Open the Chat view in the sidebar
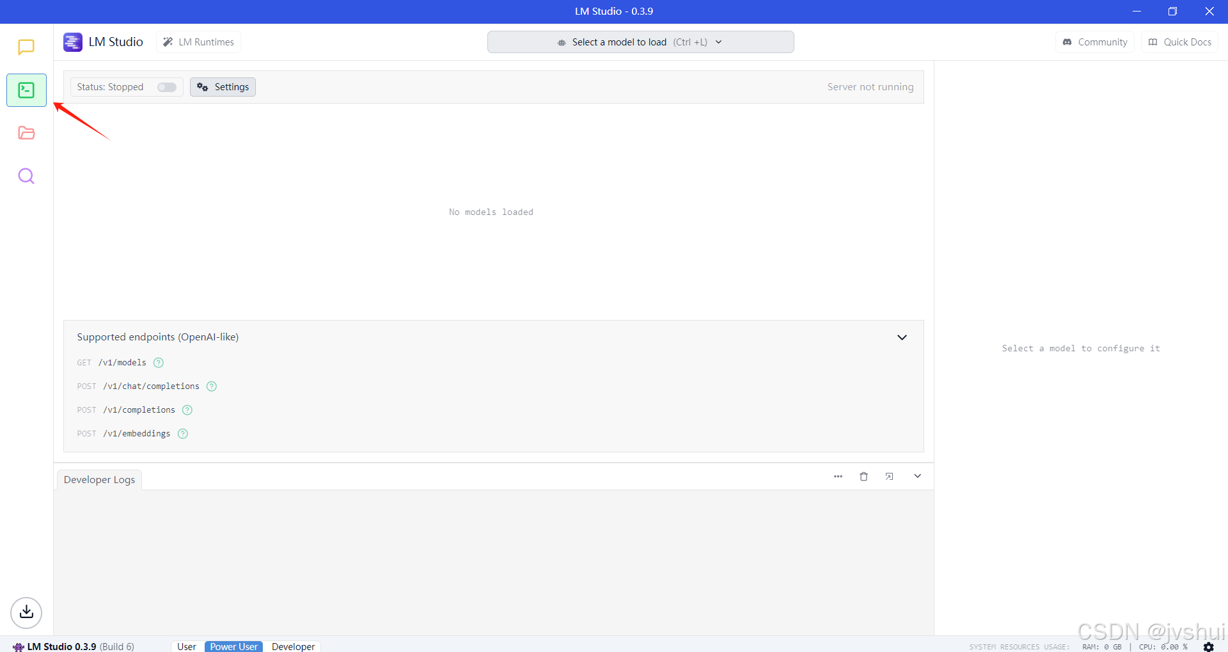This screenshot has height=652, width=1228. pyautogui.click(x=26, y=47)
